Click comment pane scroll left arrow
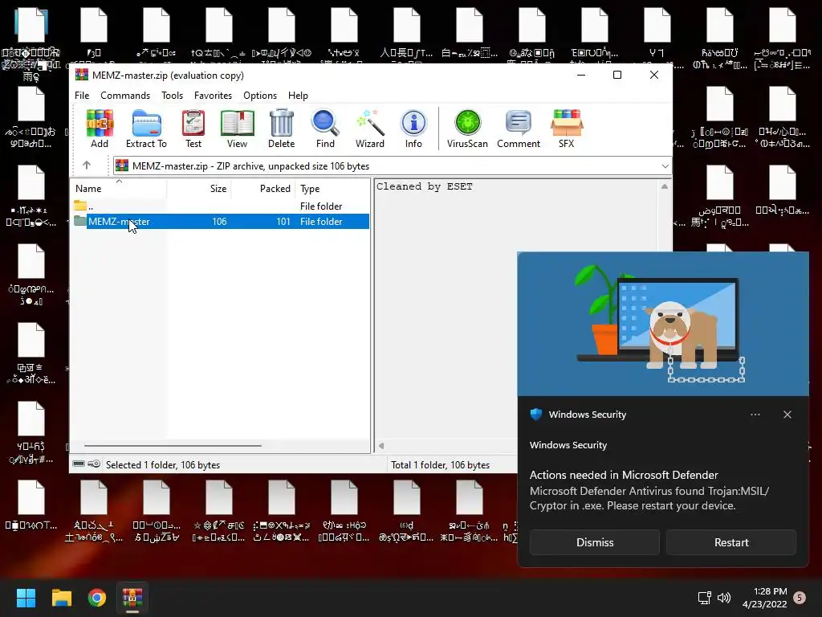This screenshot has height=617, width=822. 381,446
